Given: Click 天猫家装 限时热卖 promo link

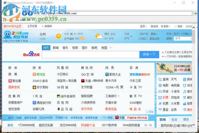Looking at the screenshot, I should tap(137, 118).
